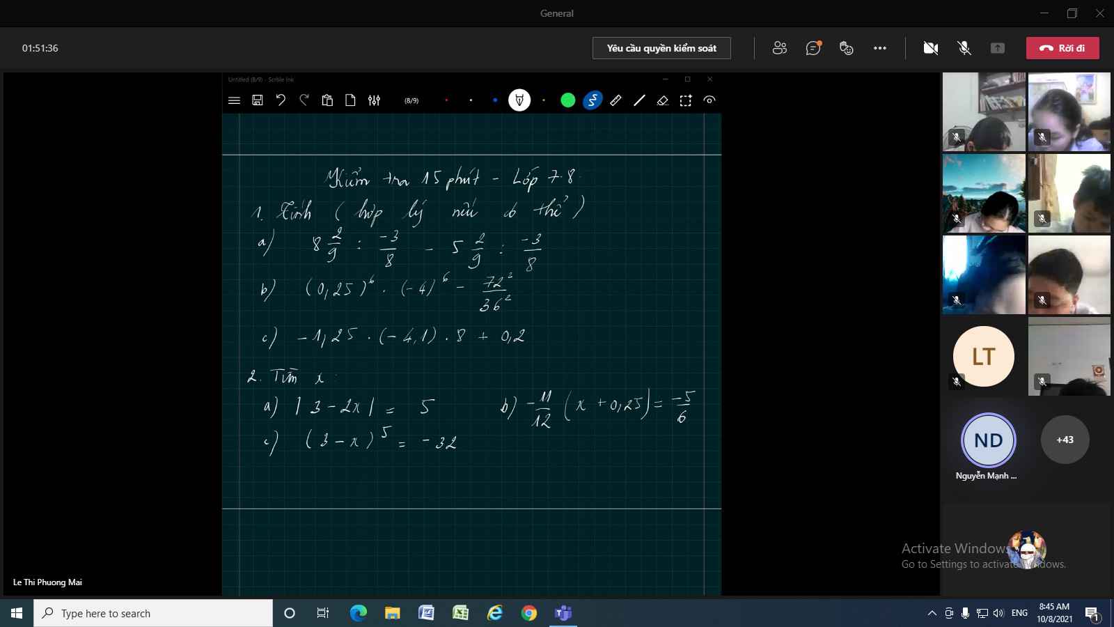Leave the meeting with 'Rời đi'
Screen dimensions: 1114x627
(x=1062, y=48)
